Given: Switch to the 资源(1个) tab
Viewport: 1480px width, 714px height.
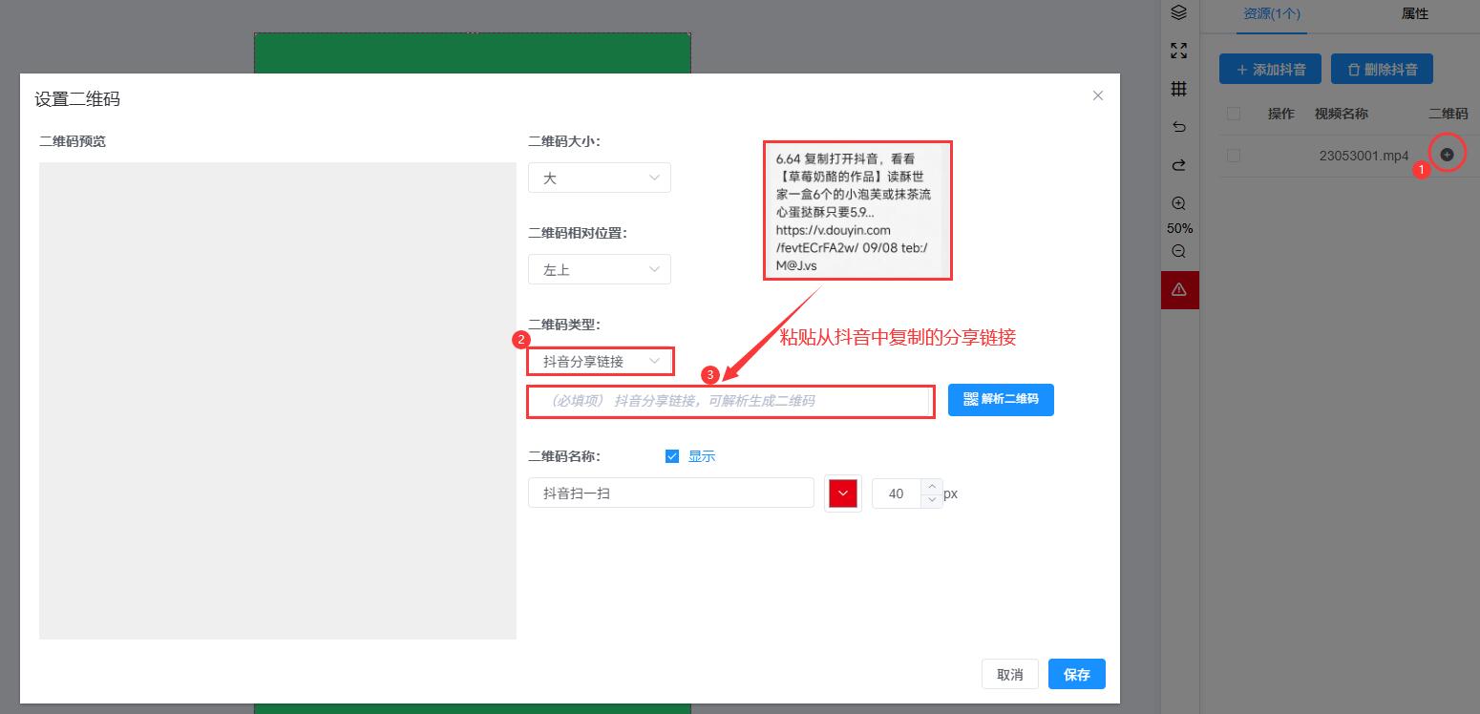Looking at the screenshot, I should tap(1272, 13).
